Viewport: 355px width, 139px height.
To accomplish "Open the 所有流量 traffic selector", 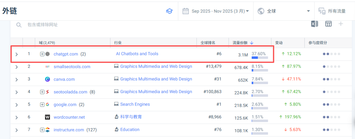I will (332, 11).
